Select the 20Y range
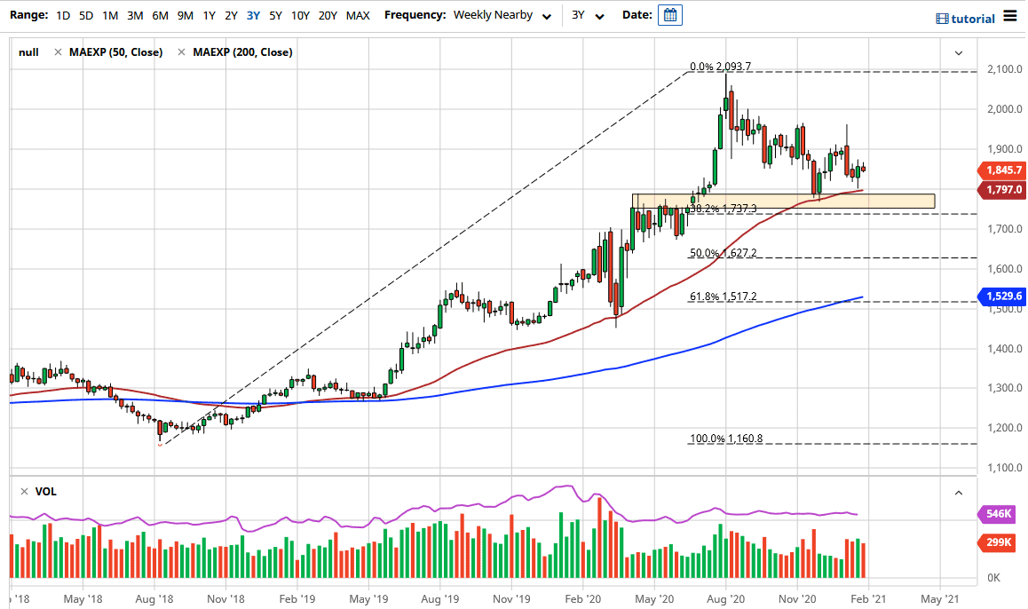The width and height of the screenshot is (1028, 609). (x=328, y=15)
